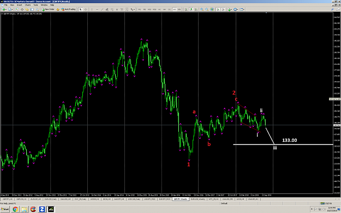Expand the Profiles dropdown arrow
The image size is (341, 213).
tap(12, 10)
